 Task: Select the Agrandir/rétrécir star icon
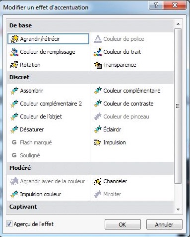tap(14, 39)
